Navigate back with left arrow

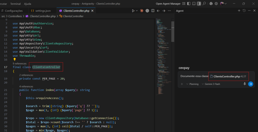pyautogui.click(x=158, y=11)
